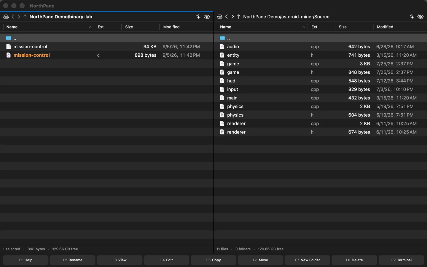
Task: Click the sparkle icon in left pane
Action: [198, 17]
